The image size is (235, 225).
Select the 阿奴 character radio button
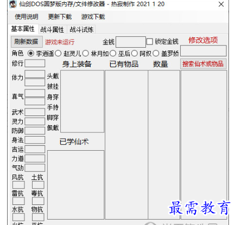(135, 53)
